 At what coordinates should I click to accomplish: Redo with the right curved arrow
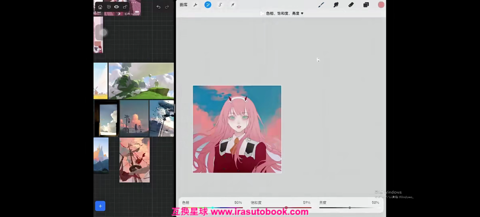(167, 7)
